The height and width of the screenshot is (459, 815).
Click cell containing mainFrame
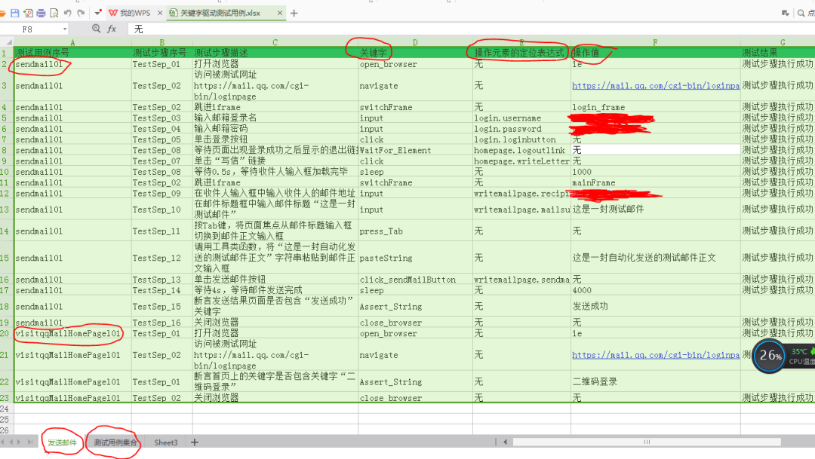656,182
